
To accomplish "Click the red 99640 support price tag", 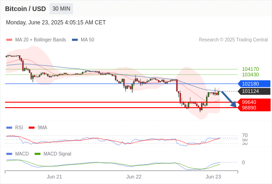I will [254, 102].
